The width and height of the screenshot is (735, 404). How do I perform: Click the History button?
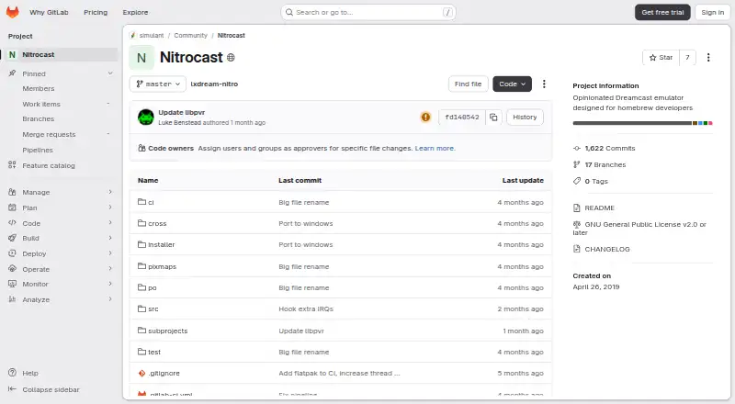point(525,118)
